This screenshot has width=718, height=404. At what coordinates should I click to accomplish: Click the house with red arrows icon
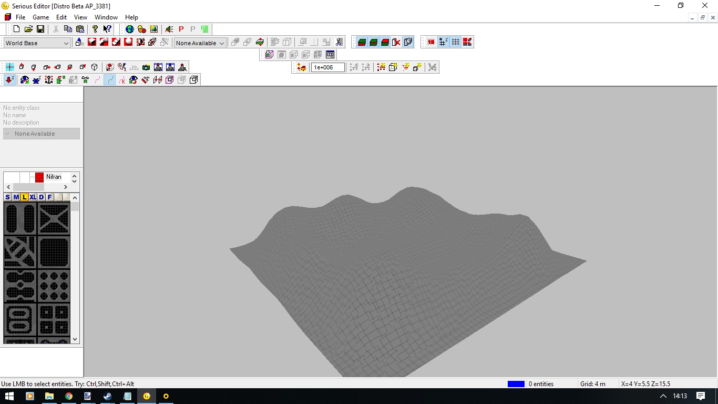pyautogui.click(x=301, y=67)
